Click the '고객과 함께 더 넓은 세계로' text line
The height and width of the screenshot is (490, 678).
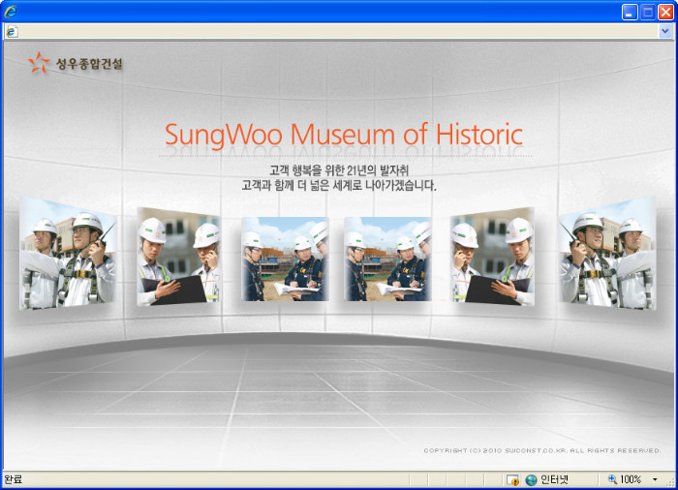[339, 186]
